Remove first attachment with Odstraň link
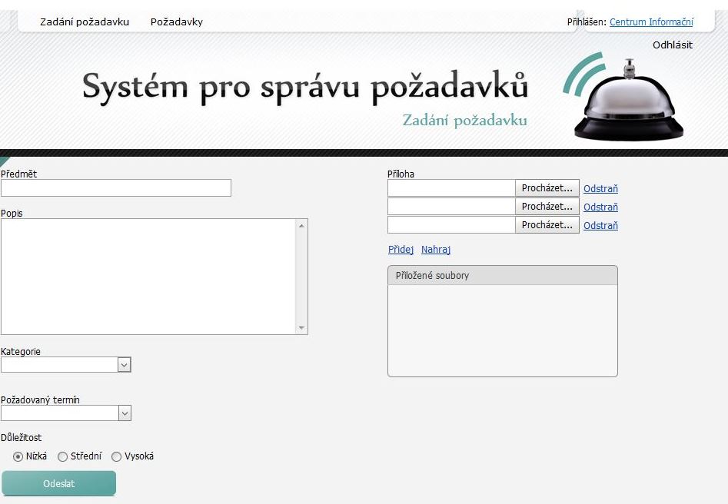Image resolution: width=728 pixels, height=504 pixels. pos(600,189)
